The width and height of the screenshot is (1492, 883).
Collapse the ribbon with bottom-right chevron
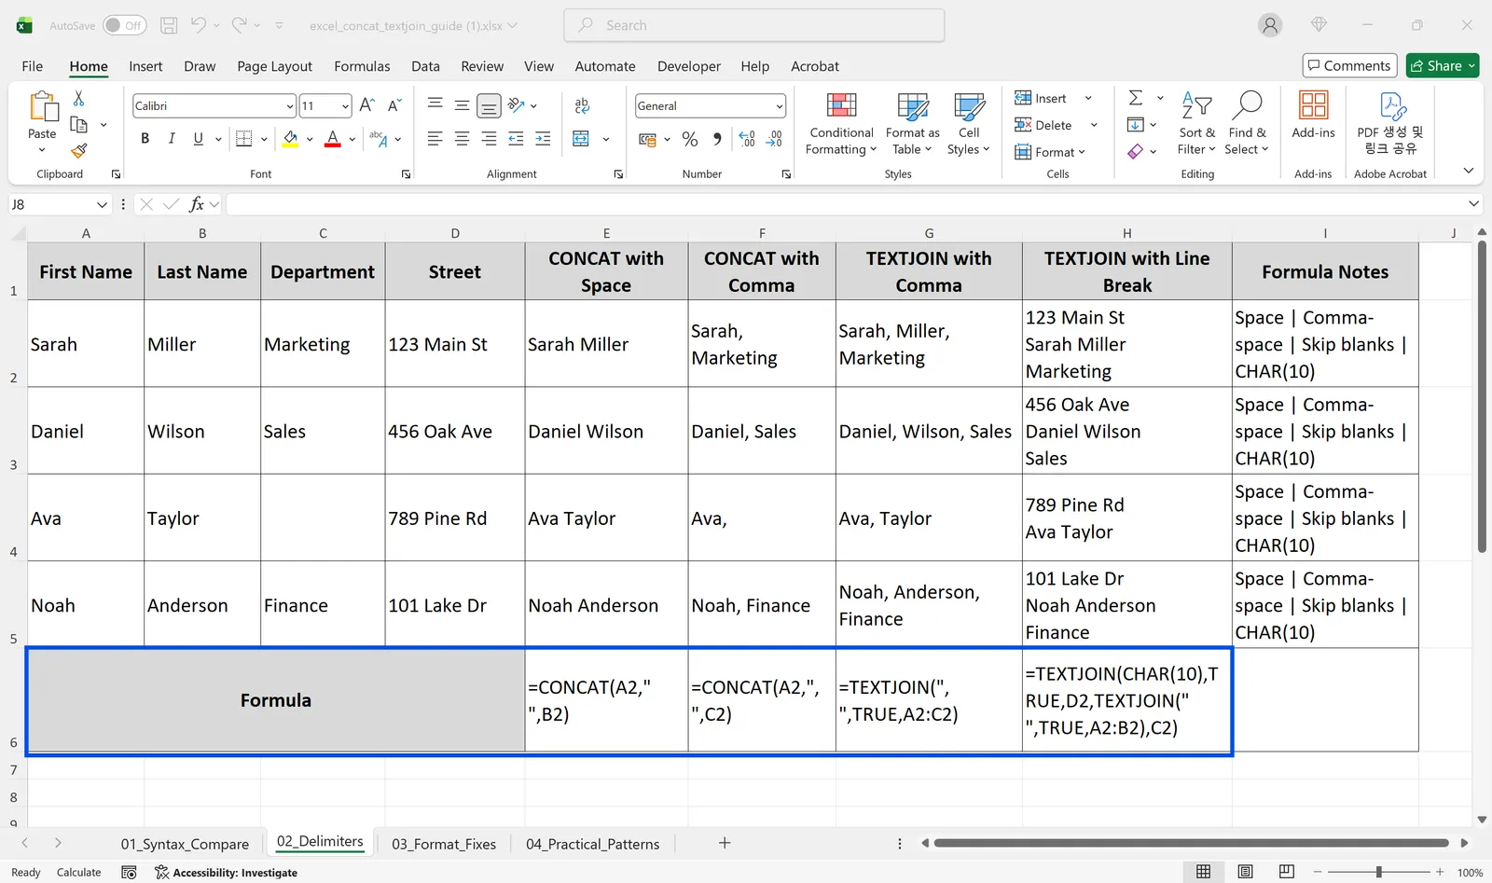[x=1469, y=171]
